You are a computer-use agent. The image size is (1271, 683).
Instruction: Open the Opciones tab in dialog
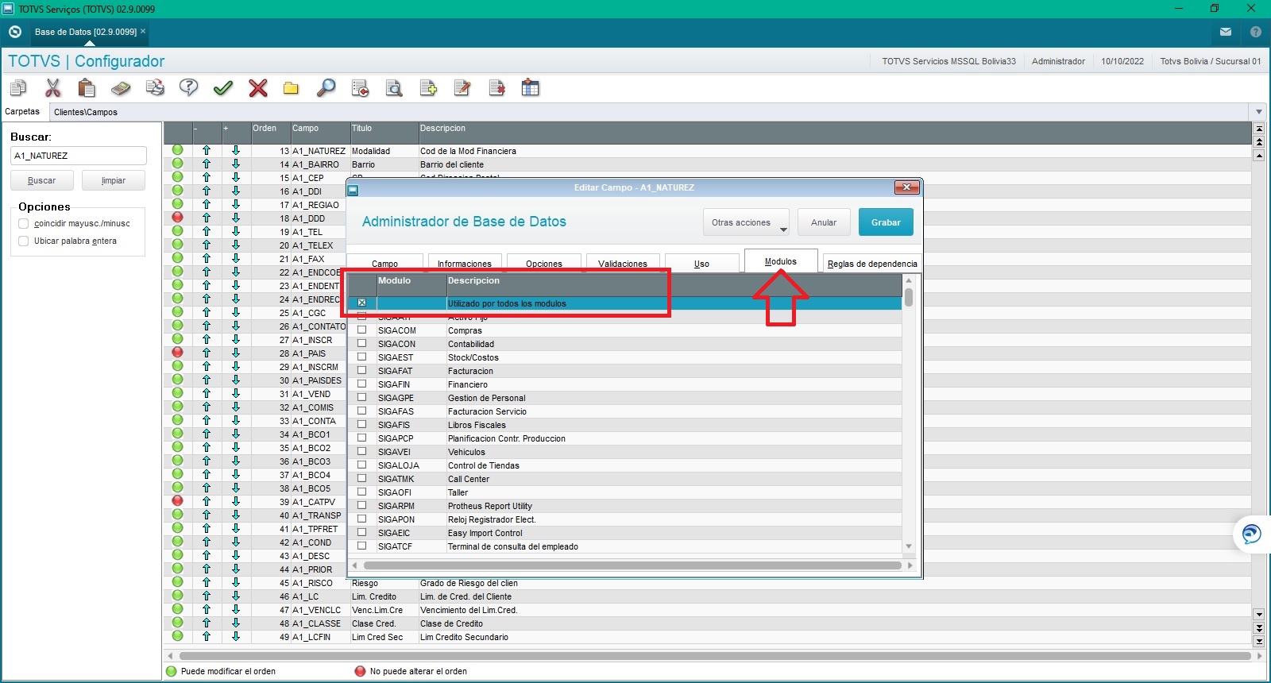(x=544, y=263)
